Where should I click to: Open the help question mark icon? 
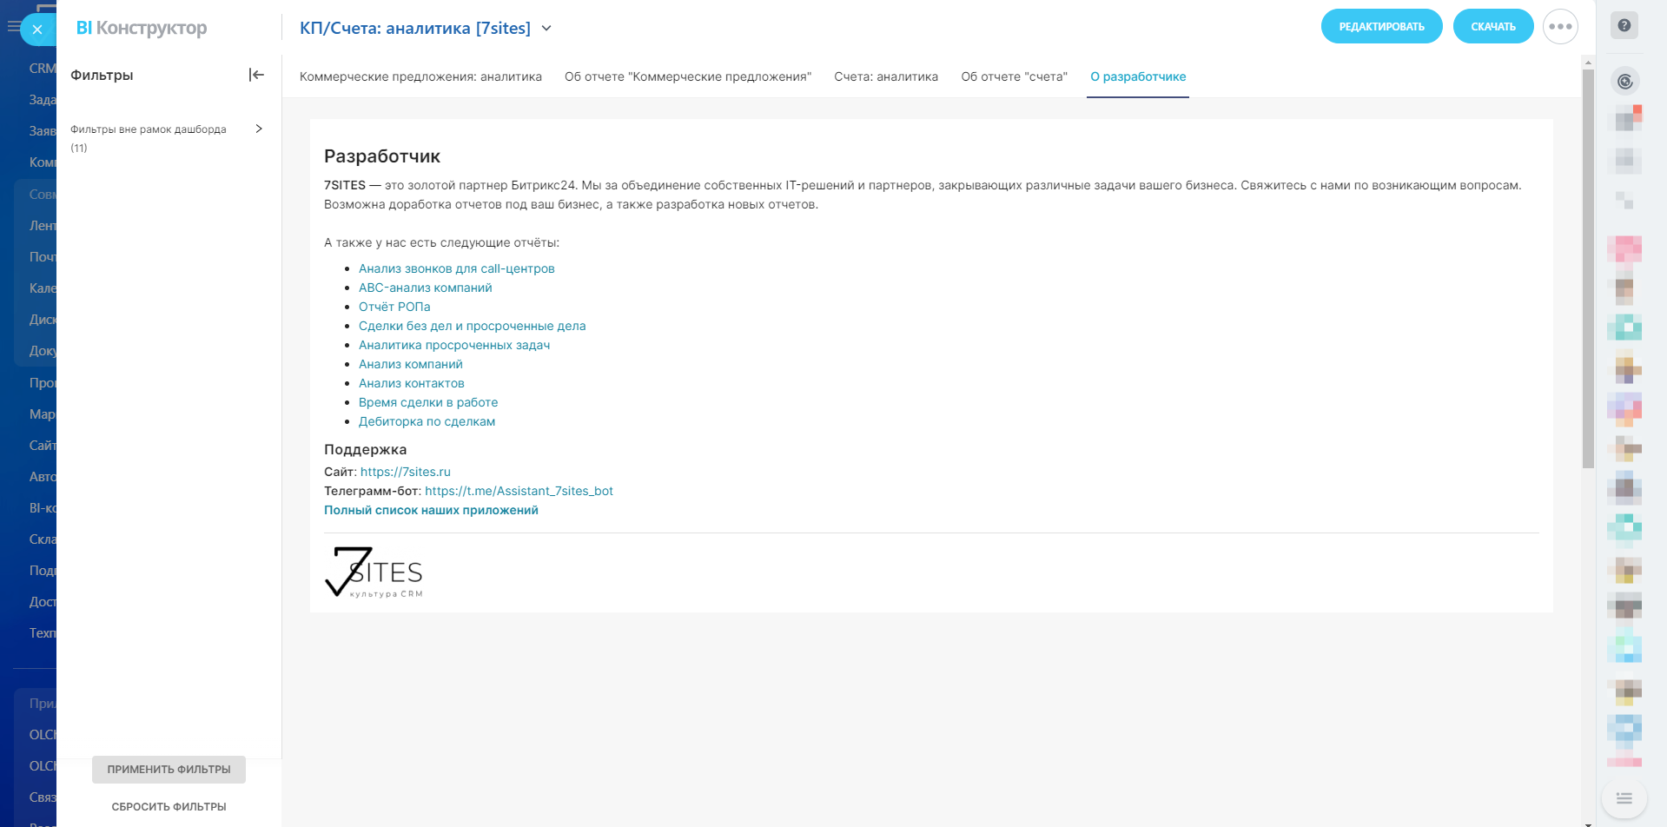pyautogui.click(x=1624, y=25)
